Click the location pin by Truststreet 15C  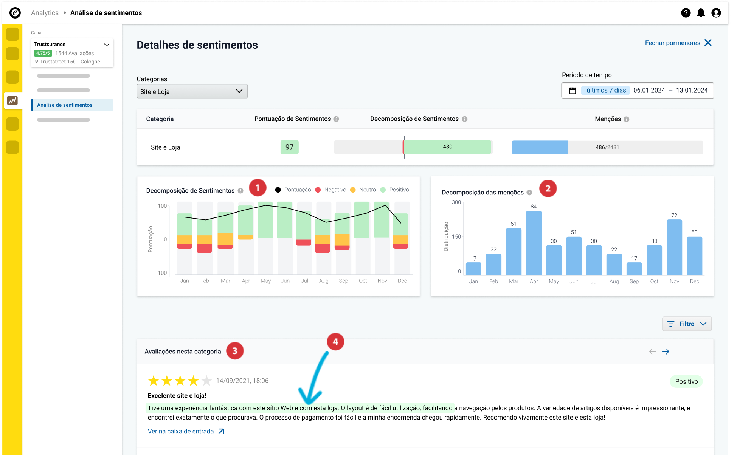pyautogui.click(x=37, y=62)
